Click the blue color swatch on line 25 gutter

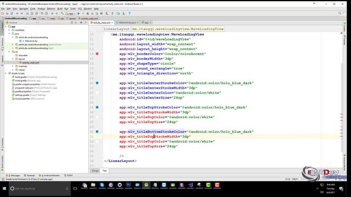point(97,107)
